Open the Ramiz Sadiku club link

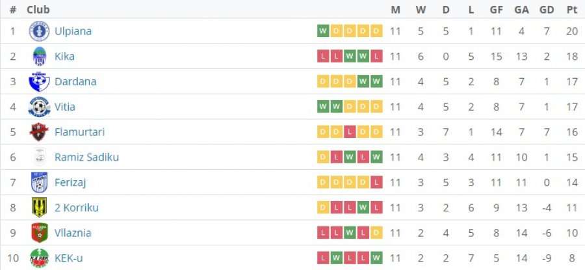(x=86, y=157)
